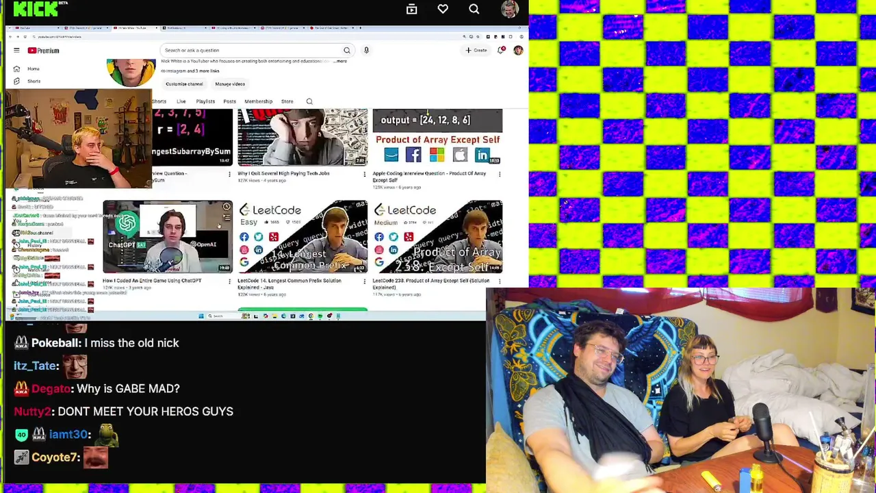
Task: Add the ChatGPT video to queue
Action: [227, 218]
